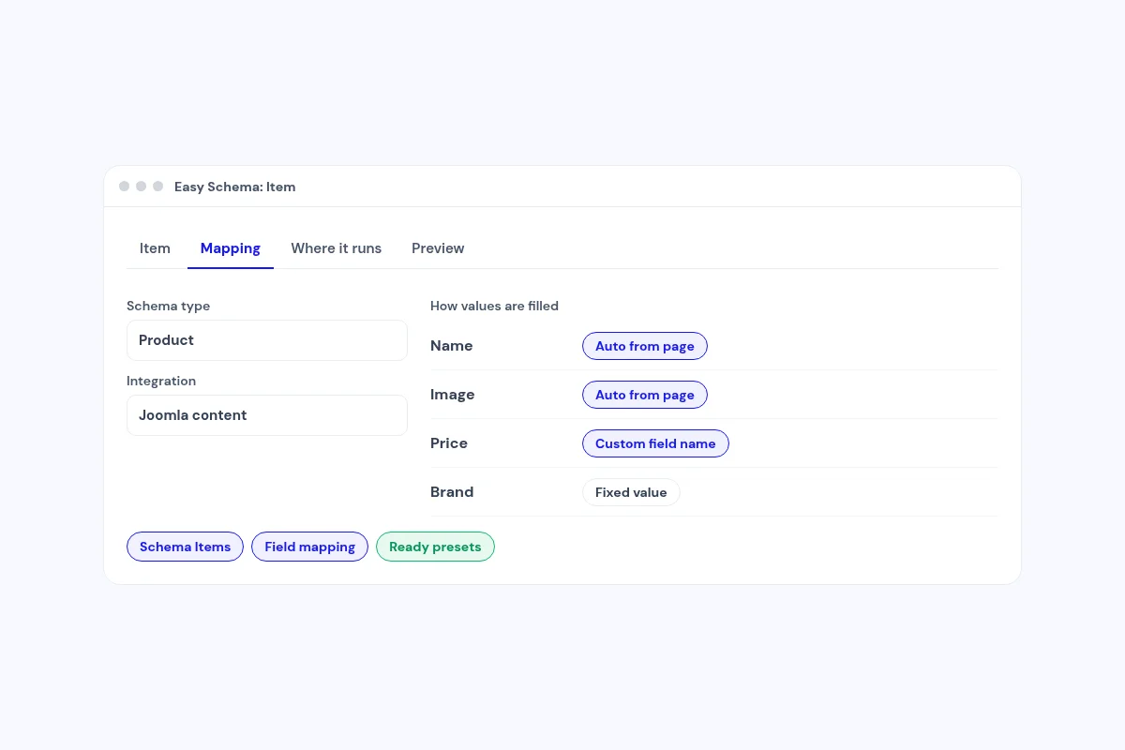Click the Field mapping tag
The height and width of the screenshot is (750, 1125).
(309, 547)
